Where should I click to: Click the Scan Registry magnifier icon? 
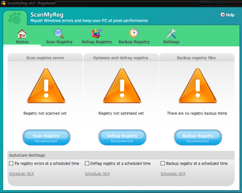[59, 33]
